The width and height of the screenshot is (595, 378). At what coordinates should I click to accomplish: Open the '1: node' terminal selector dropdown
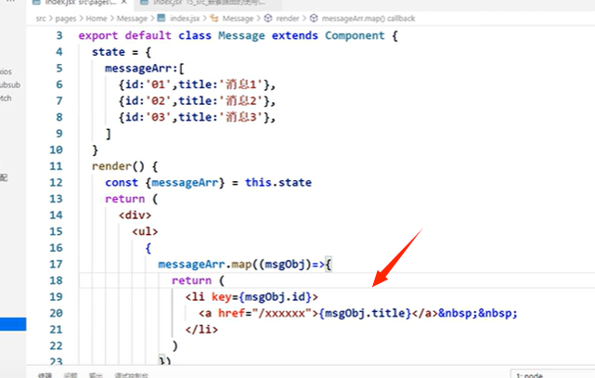click(552, 374)
